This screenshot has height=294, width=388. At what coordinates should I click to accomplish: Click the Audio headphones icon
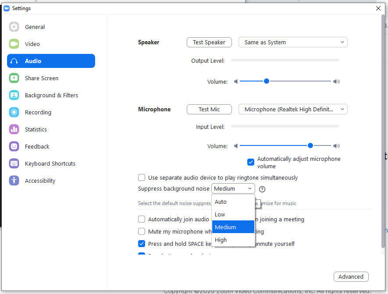click(14, 61)
